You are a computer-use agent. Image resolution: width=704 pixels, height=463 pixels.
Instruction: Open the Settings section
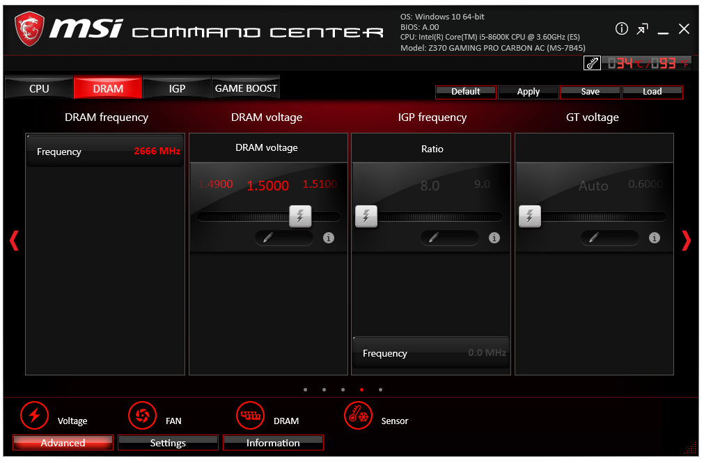click(x=168, y=442)
